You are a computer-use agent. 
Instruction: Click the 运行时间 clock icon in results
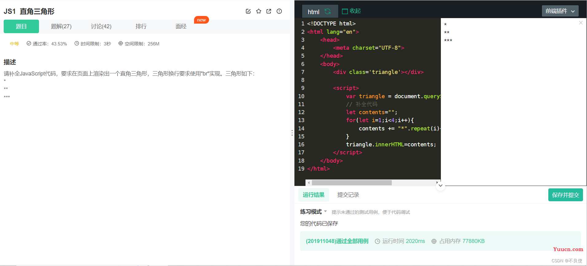point(377,241)
